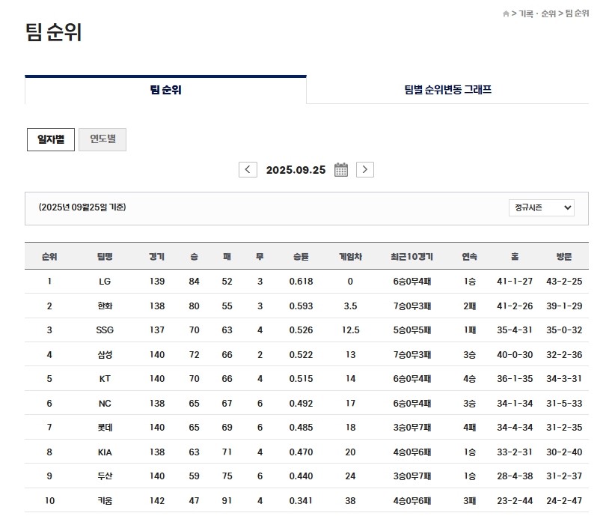Click KIA away record 30-2-40
Image resolution: width=609 pixels, height=522 pixels.
tap(564, 452)
